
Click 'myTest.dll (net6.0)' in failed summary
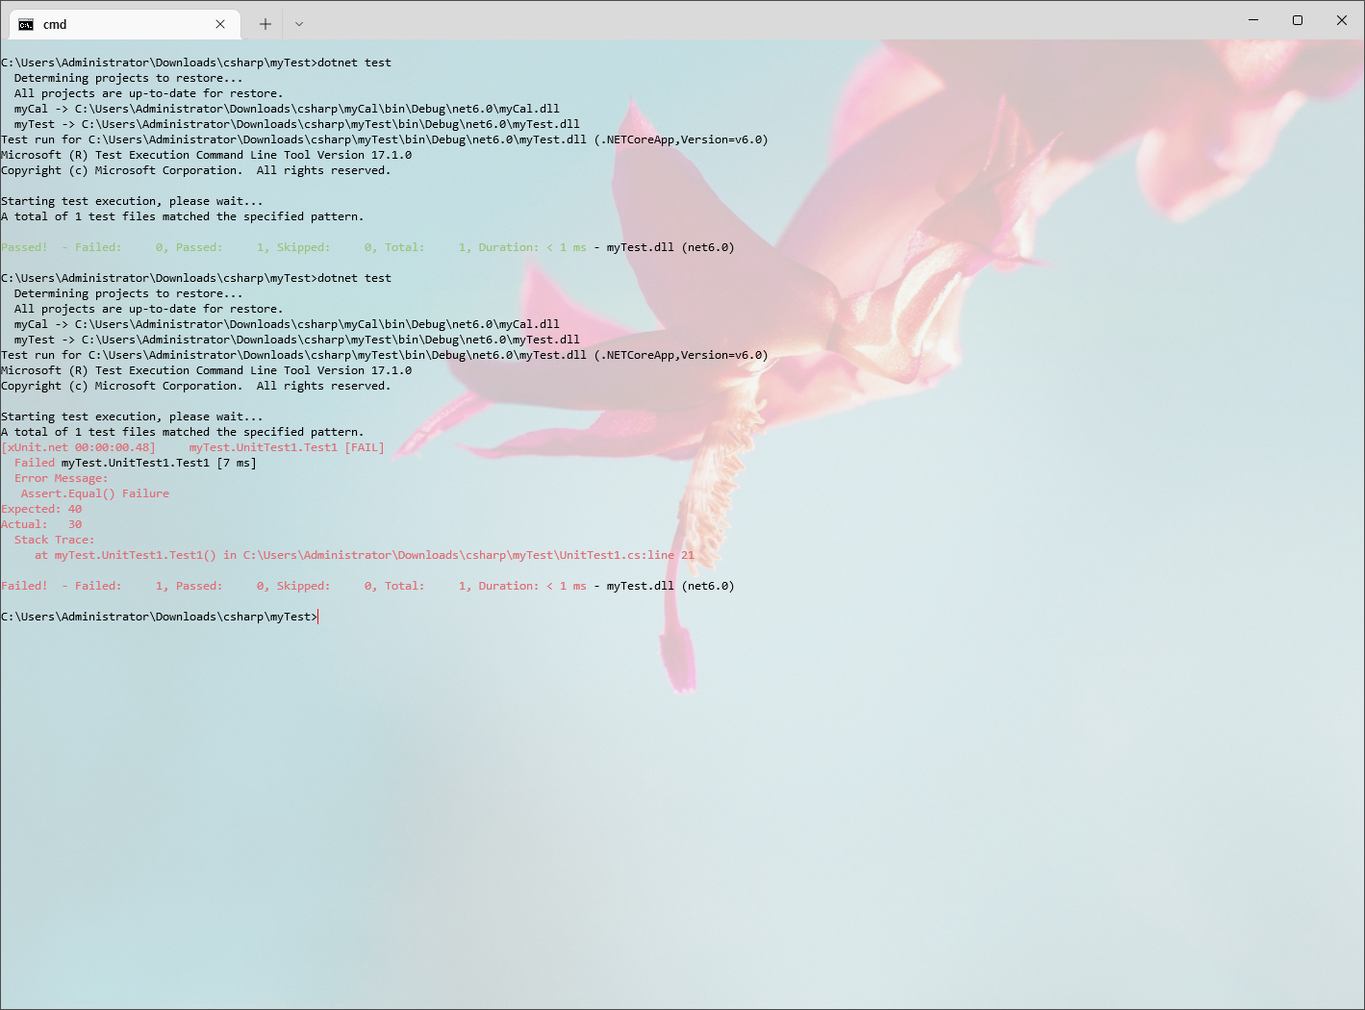point(670,586)
